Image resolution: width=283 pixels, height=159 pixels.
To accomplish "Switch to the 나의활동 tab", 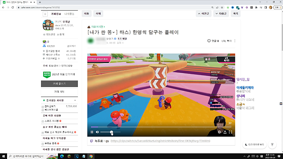I will (x=70, y=14).
